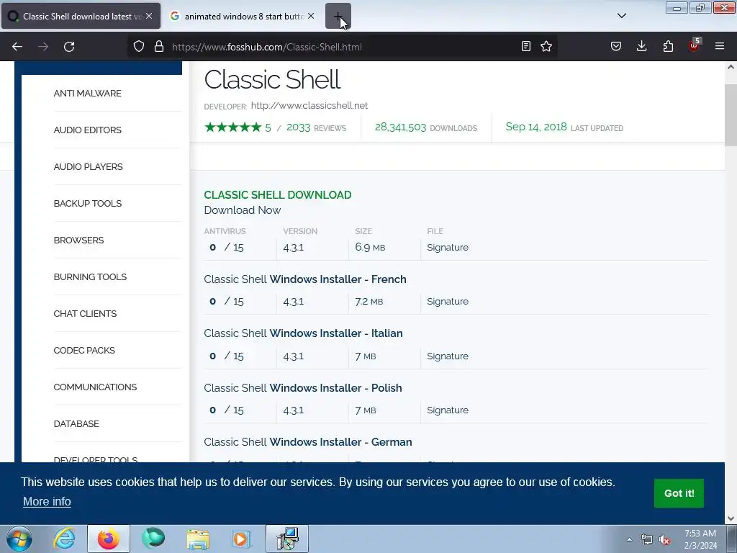
Task: Download Windows Installer - Italian
Action: click(303, 333)
